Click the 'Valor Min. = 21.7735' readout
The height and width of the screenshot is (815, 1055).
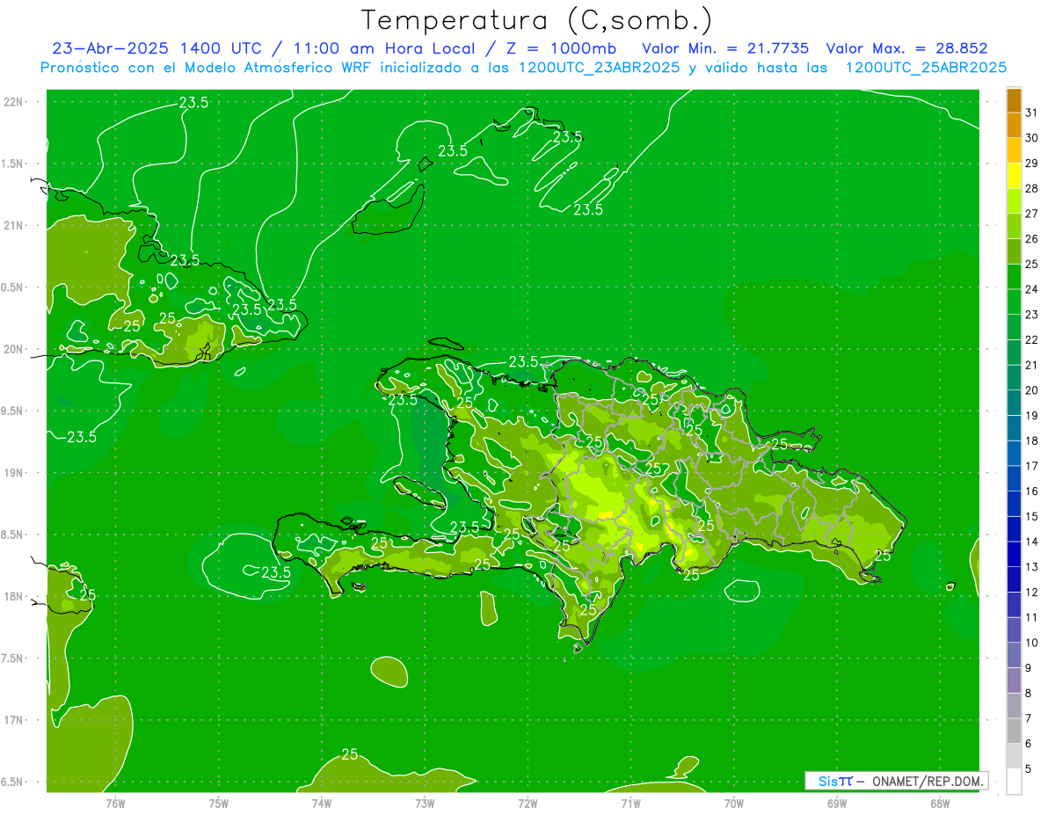[725, 48]
